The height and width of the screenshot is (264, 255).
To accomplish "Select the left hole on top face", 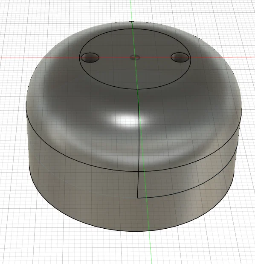I will click(x=90, y=57).
